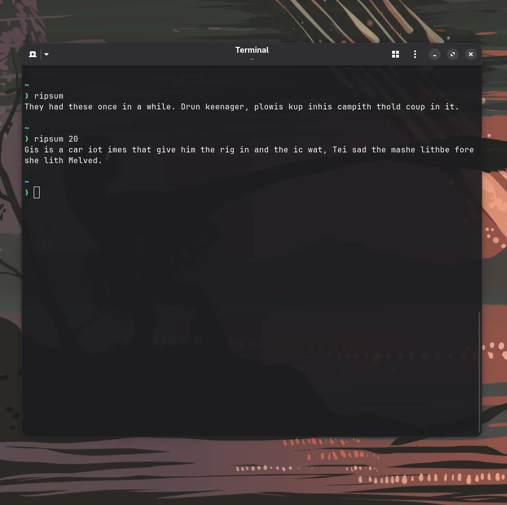
Task: Click the terminal vertical scrollbar
Action: coord(479,371)
